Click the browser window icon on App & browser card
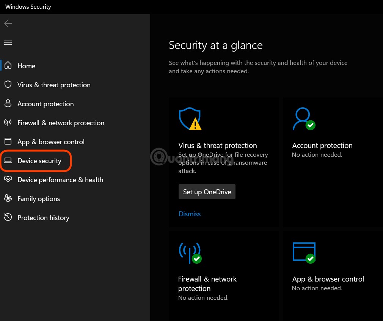The image size is (383, 321). 304,253
